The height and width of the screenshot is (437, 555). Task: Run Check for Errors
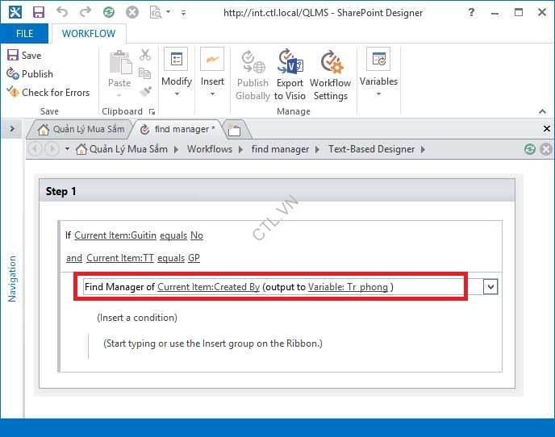[48, 92]
